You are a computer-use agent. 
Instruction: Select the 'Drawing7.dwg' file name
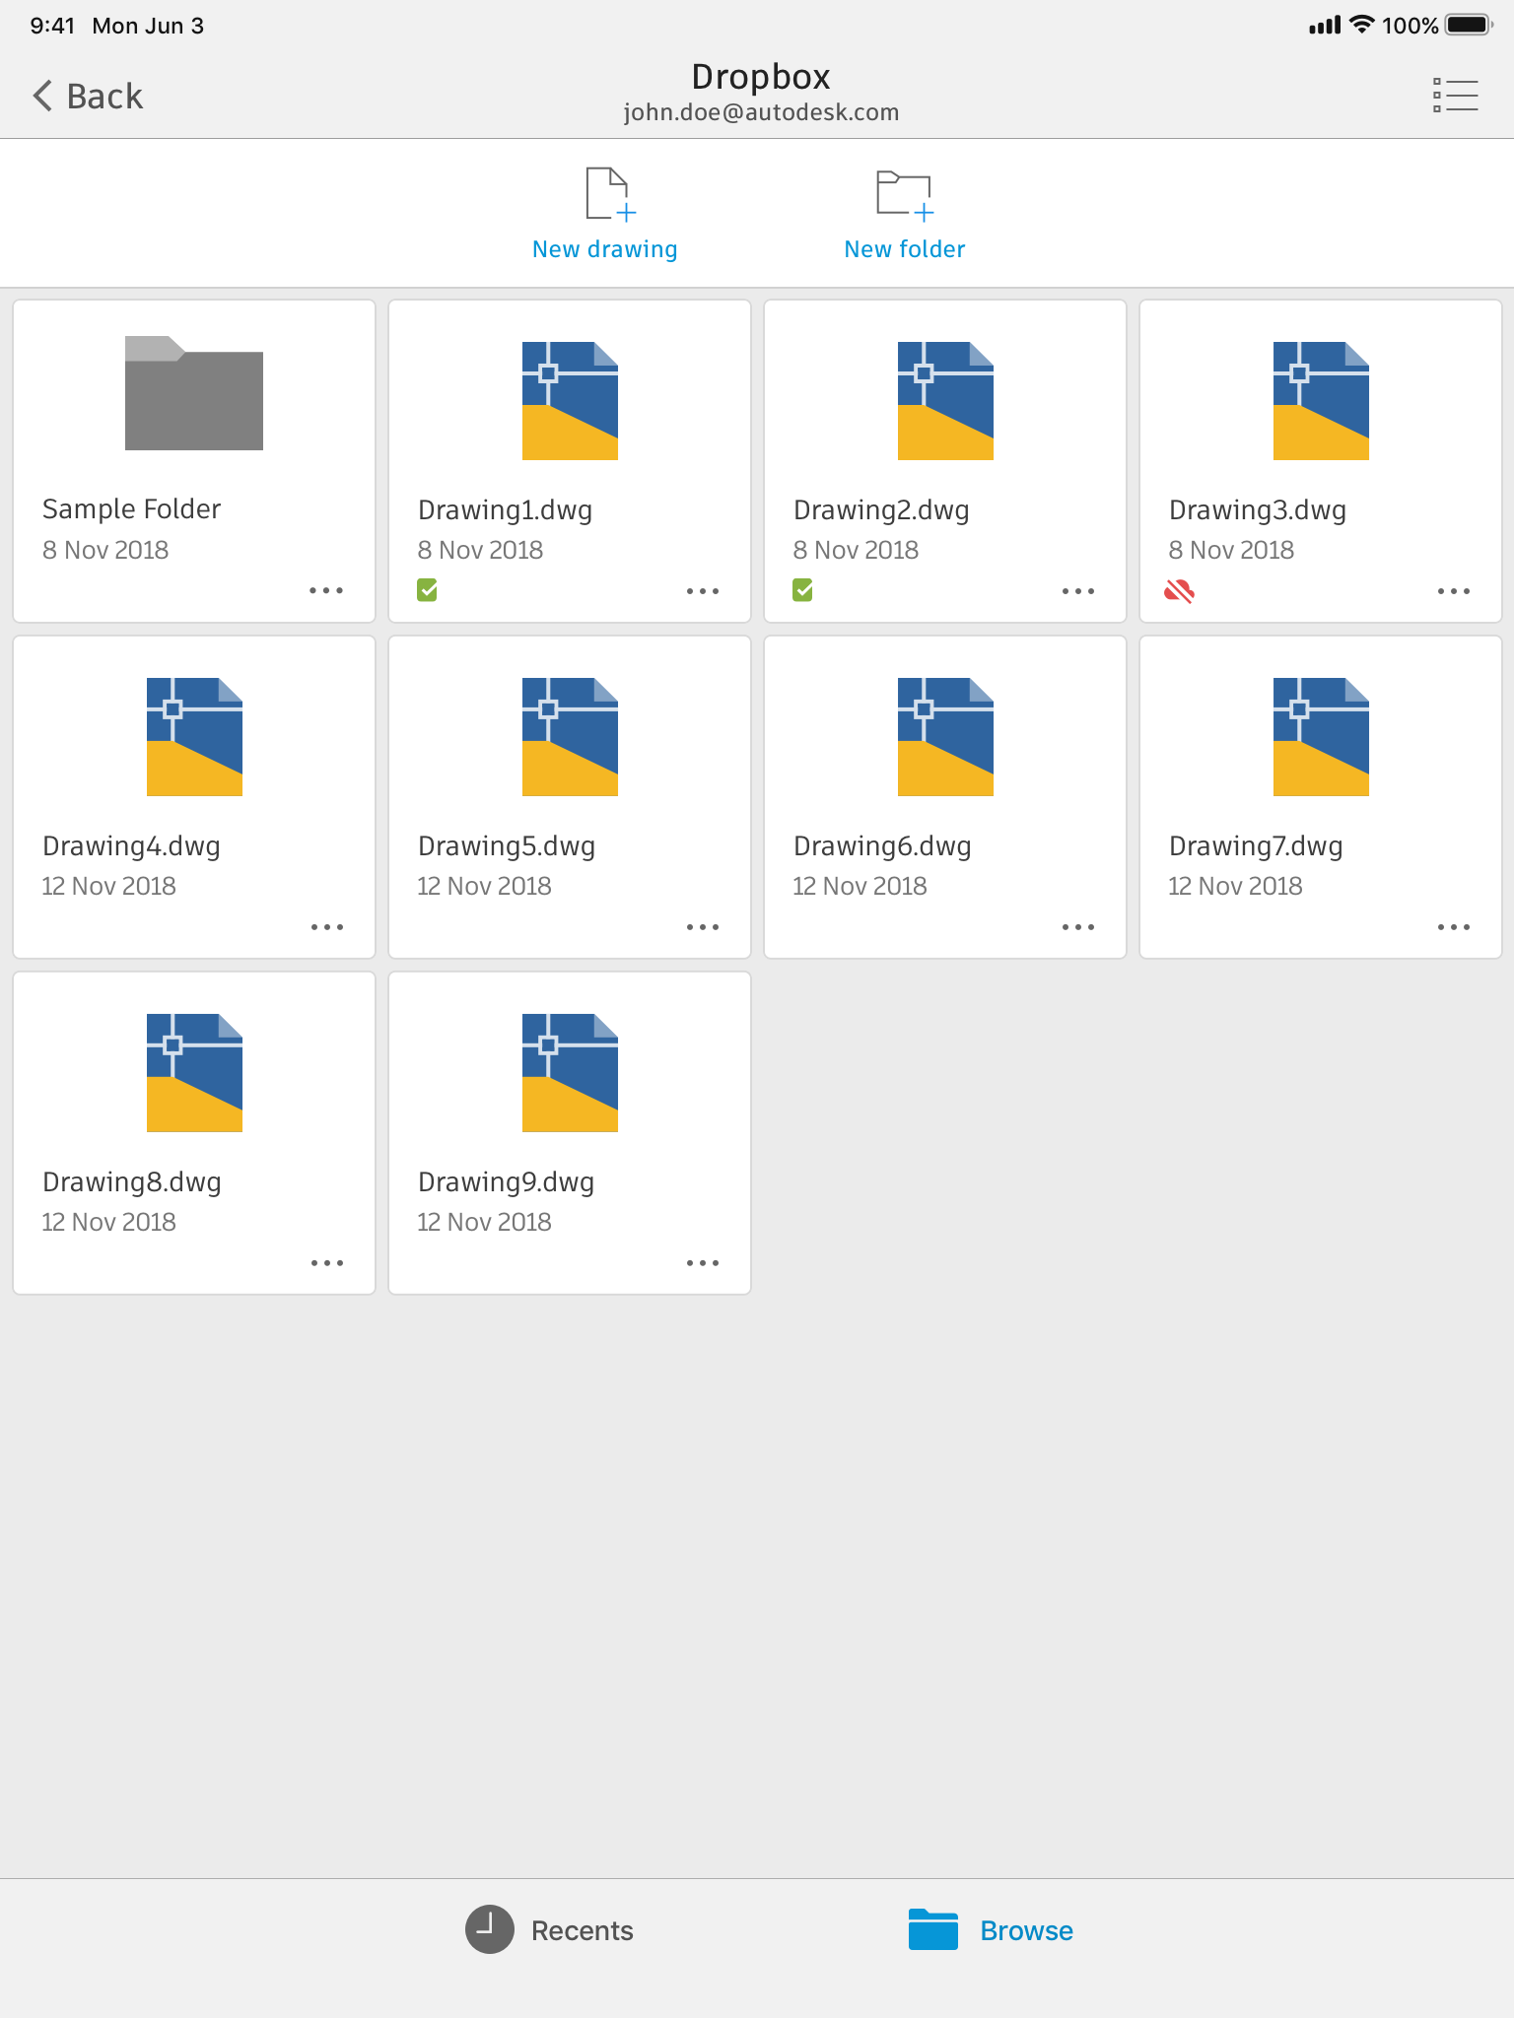(1256, 846)
